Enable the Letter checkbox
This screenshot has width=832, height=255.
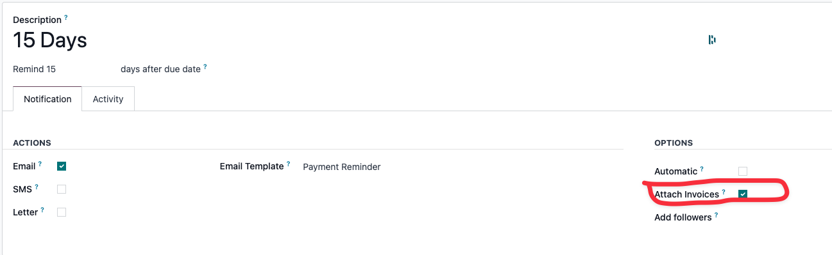pyautogui.click(x=62, y=212)
